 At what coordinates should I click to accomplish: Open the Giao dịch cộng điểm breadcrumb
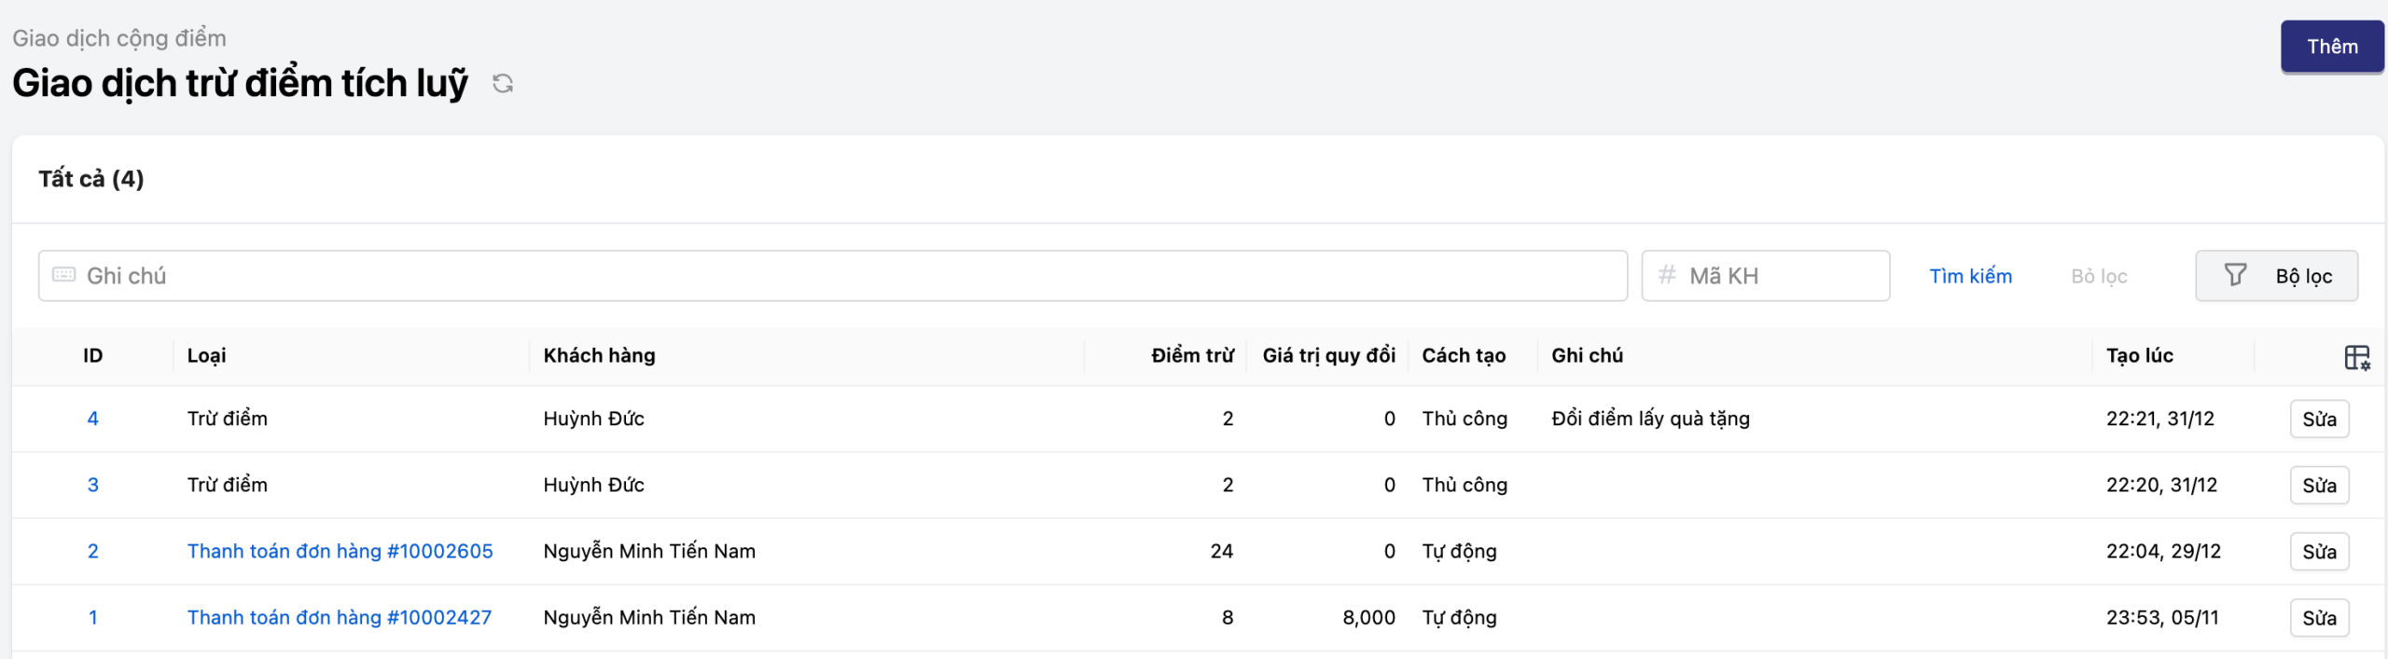coord(119,38)
